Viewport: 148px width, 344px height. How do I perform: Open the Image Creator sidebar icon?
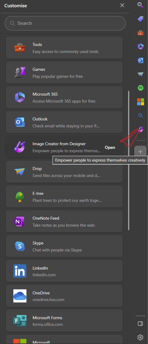click(x=141, y=129)
